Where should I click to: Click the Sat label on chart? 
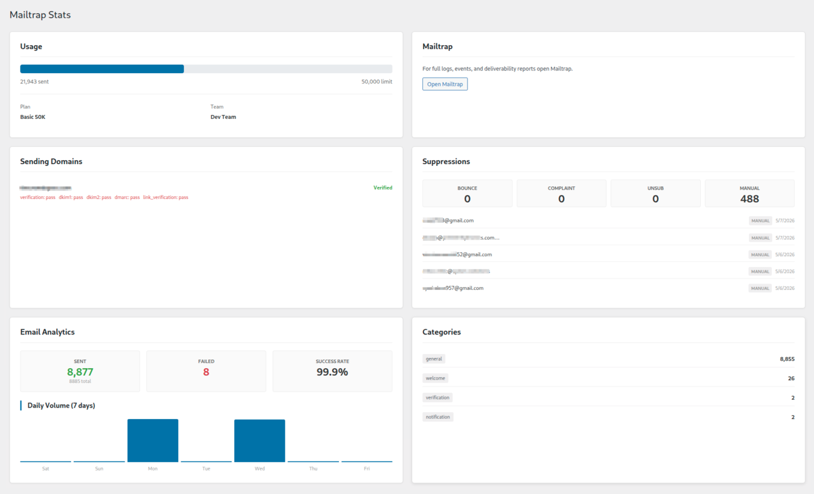click(x=46, y=469)
